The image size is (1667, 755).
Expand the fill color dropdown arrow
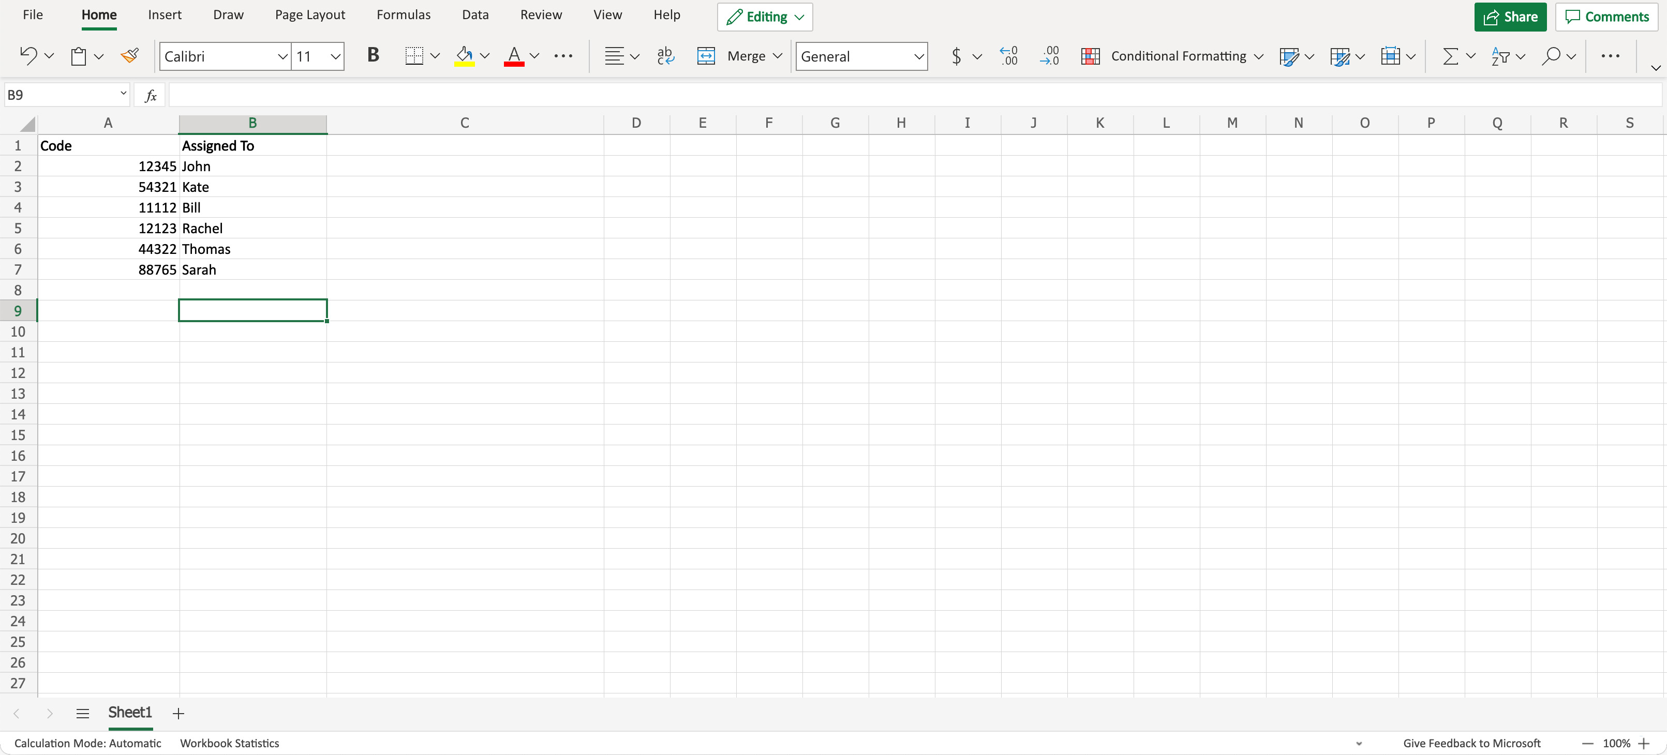[484, 56]
